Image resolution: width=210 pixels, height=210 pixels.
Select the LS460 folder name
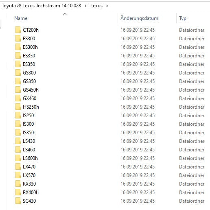(x=29, y=150)
